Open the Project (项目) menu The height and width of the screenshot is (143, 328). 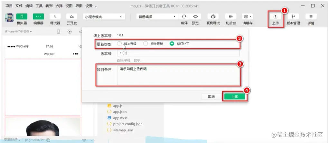pos(9,6)
